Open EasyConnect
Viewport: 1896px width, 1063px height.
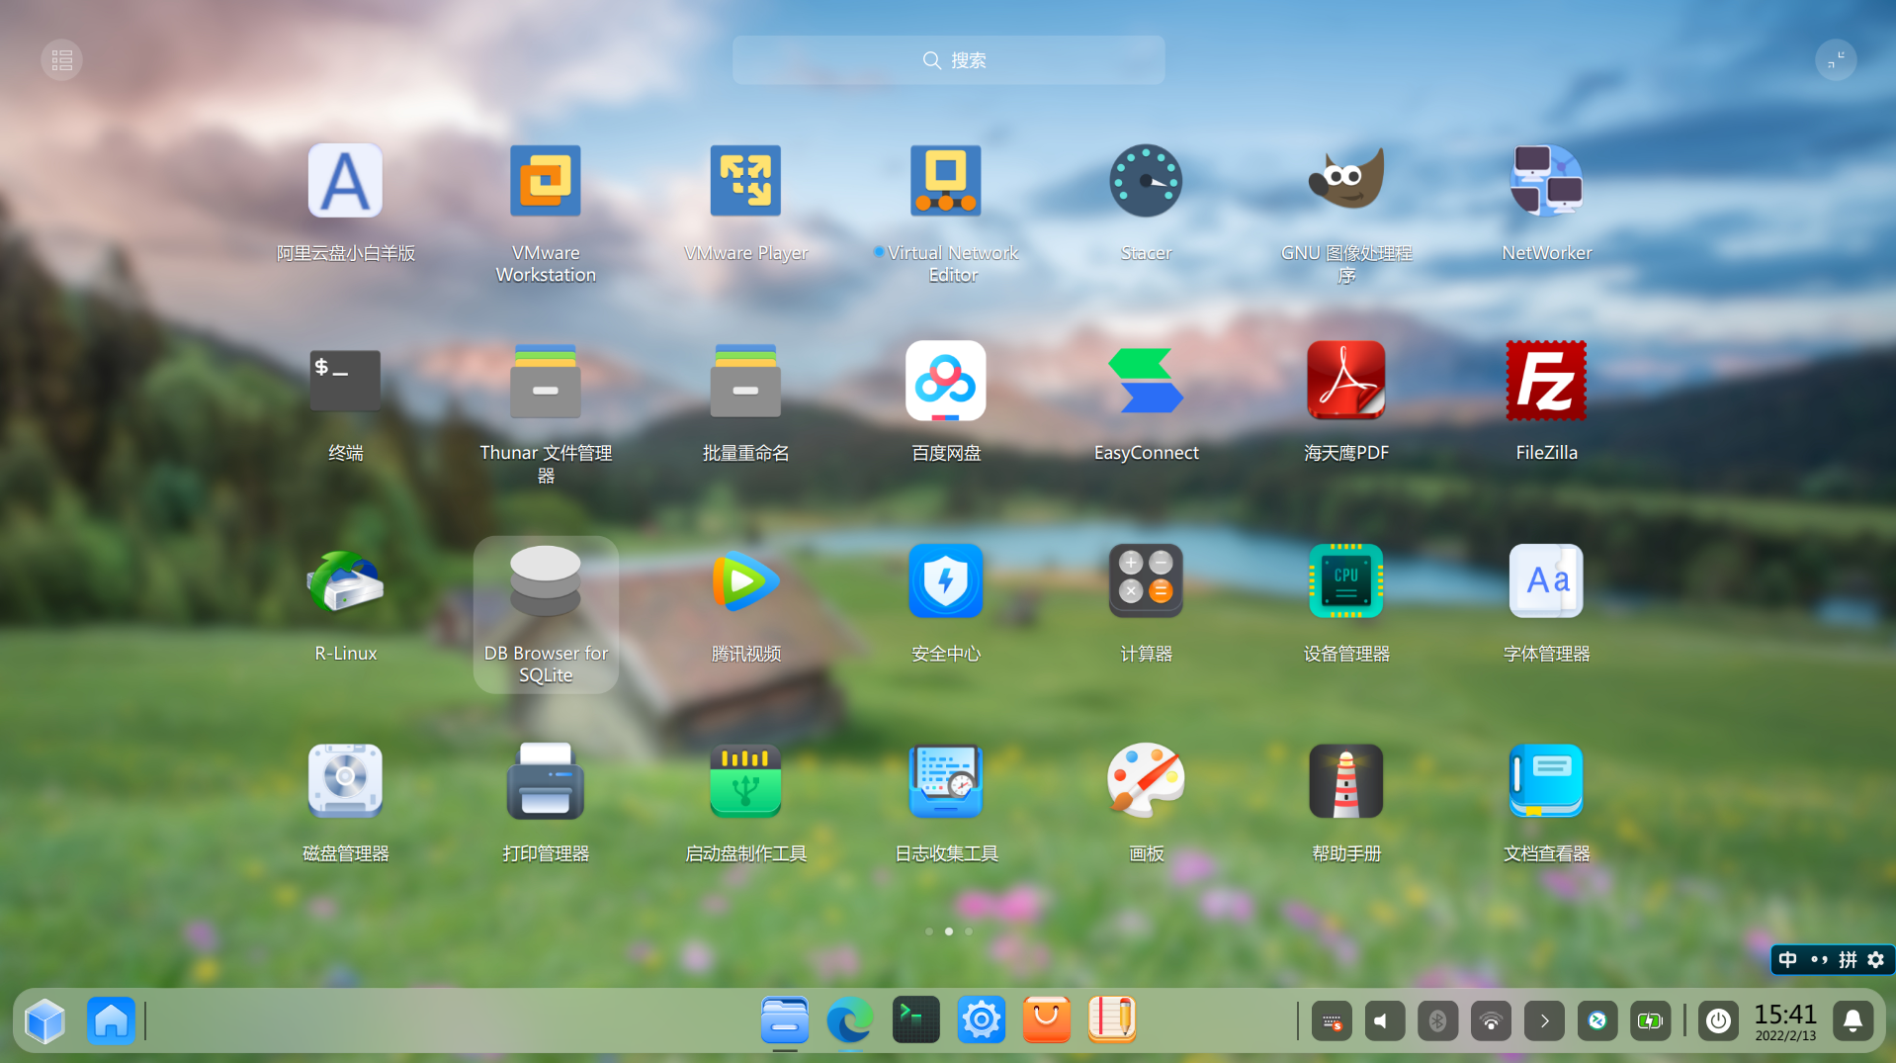click(1146, 381)
